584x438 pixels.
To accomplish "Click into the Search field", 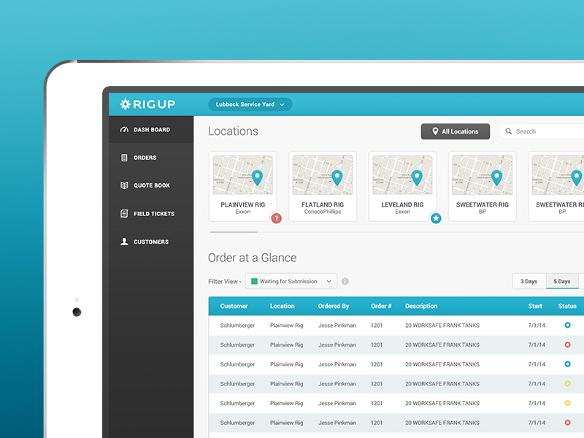I will [x=541, y=131].
